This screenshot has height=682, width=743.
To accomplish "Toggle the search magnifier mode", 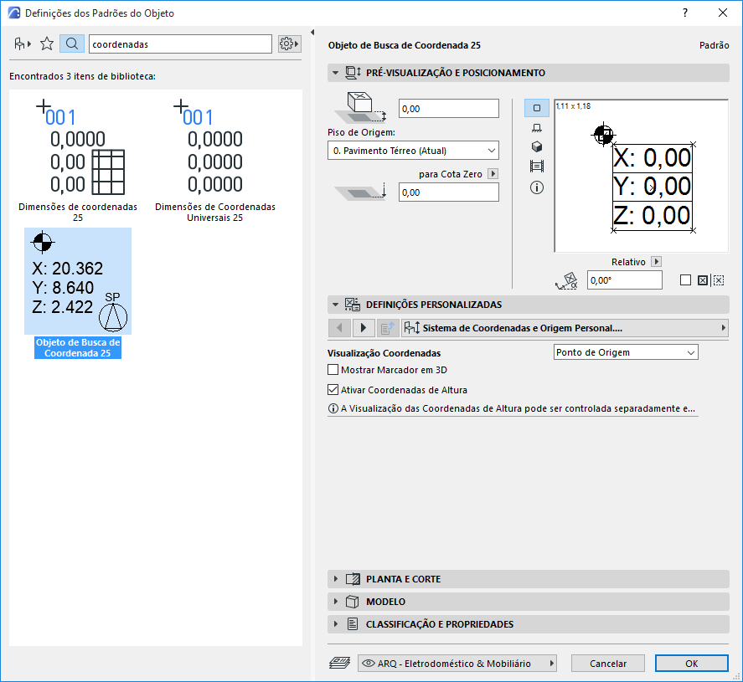I will point(71,44).
